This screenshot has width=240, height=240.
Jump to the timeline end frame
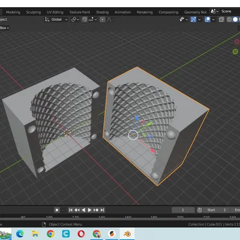click(x=103, y=210)
